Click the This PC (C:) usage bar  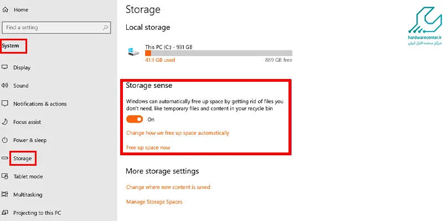coord(219,53)
